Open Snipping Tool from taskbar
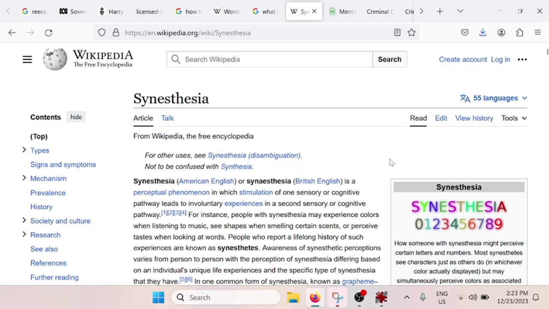Viewport: 549px width, 309px height. click(x=337, y=297)
